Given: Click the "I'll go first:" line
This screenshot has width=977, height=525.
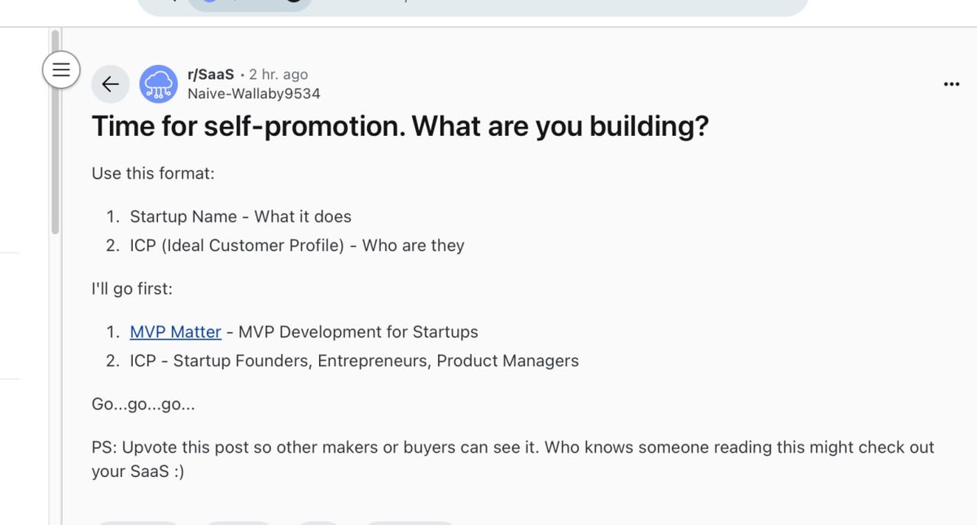Looking at the screenshot, I should pyautogui.click(x=132, y=289).
